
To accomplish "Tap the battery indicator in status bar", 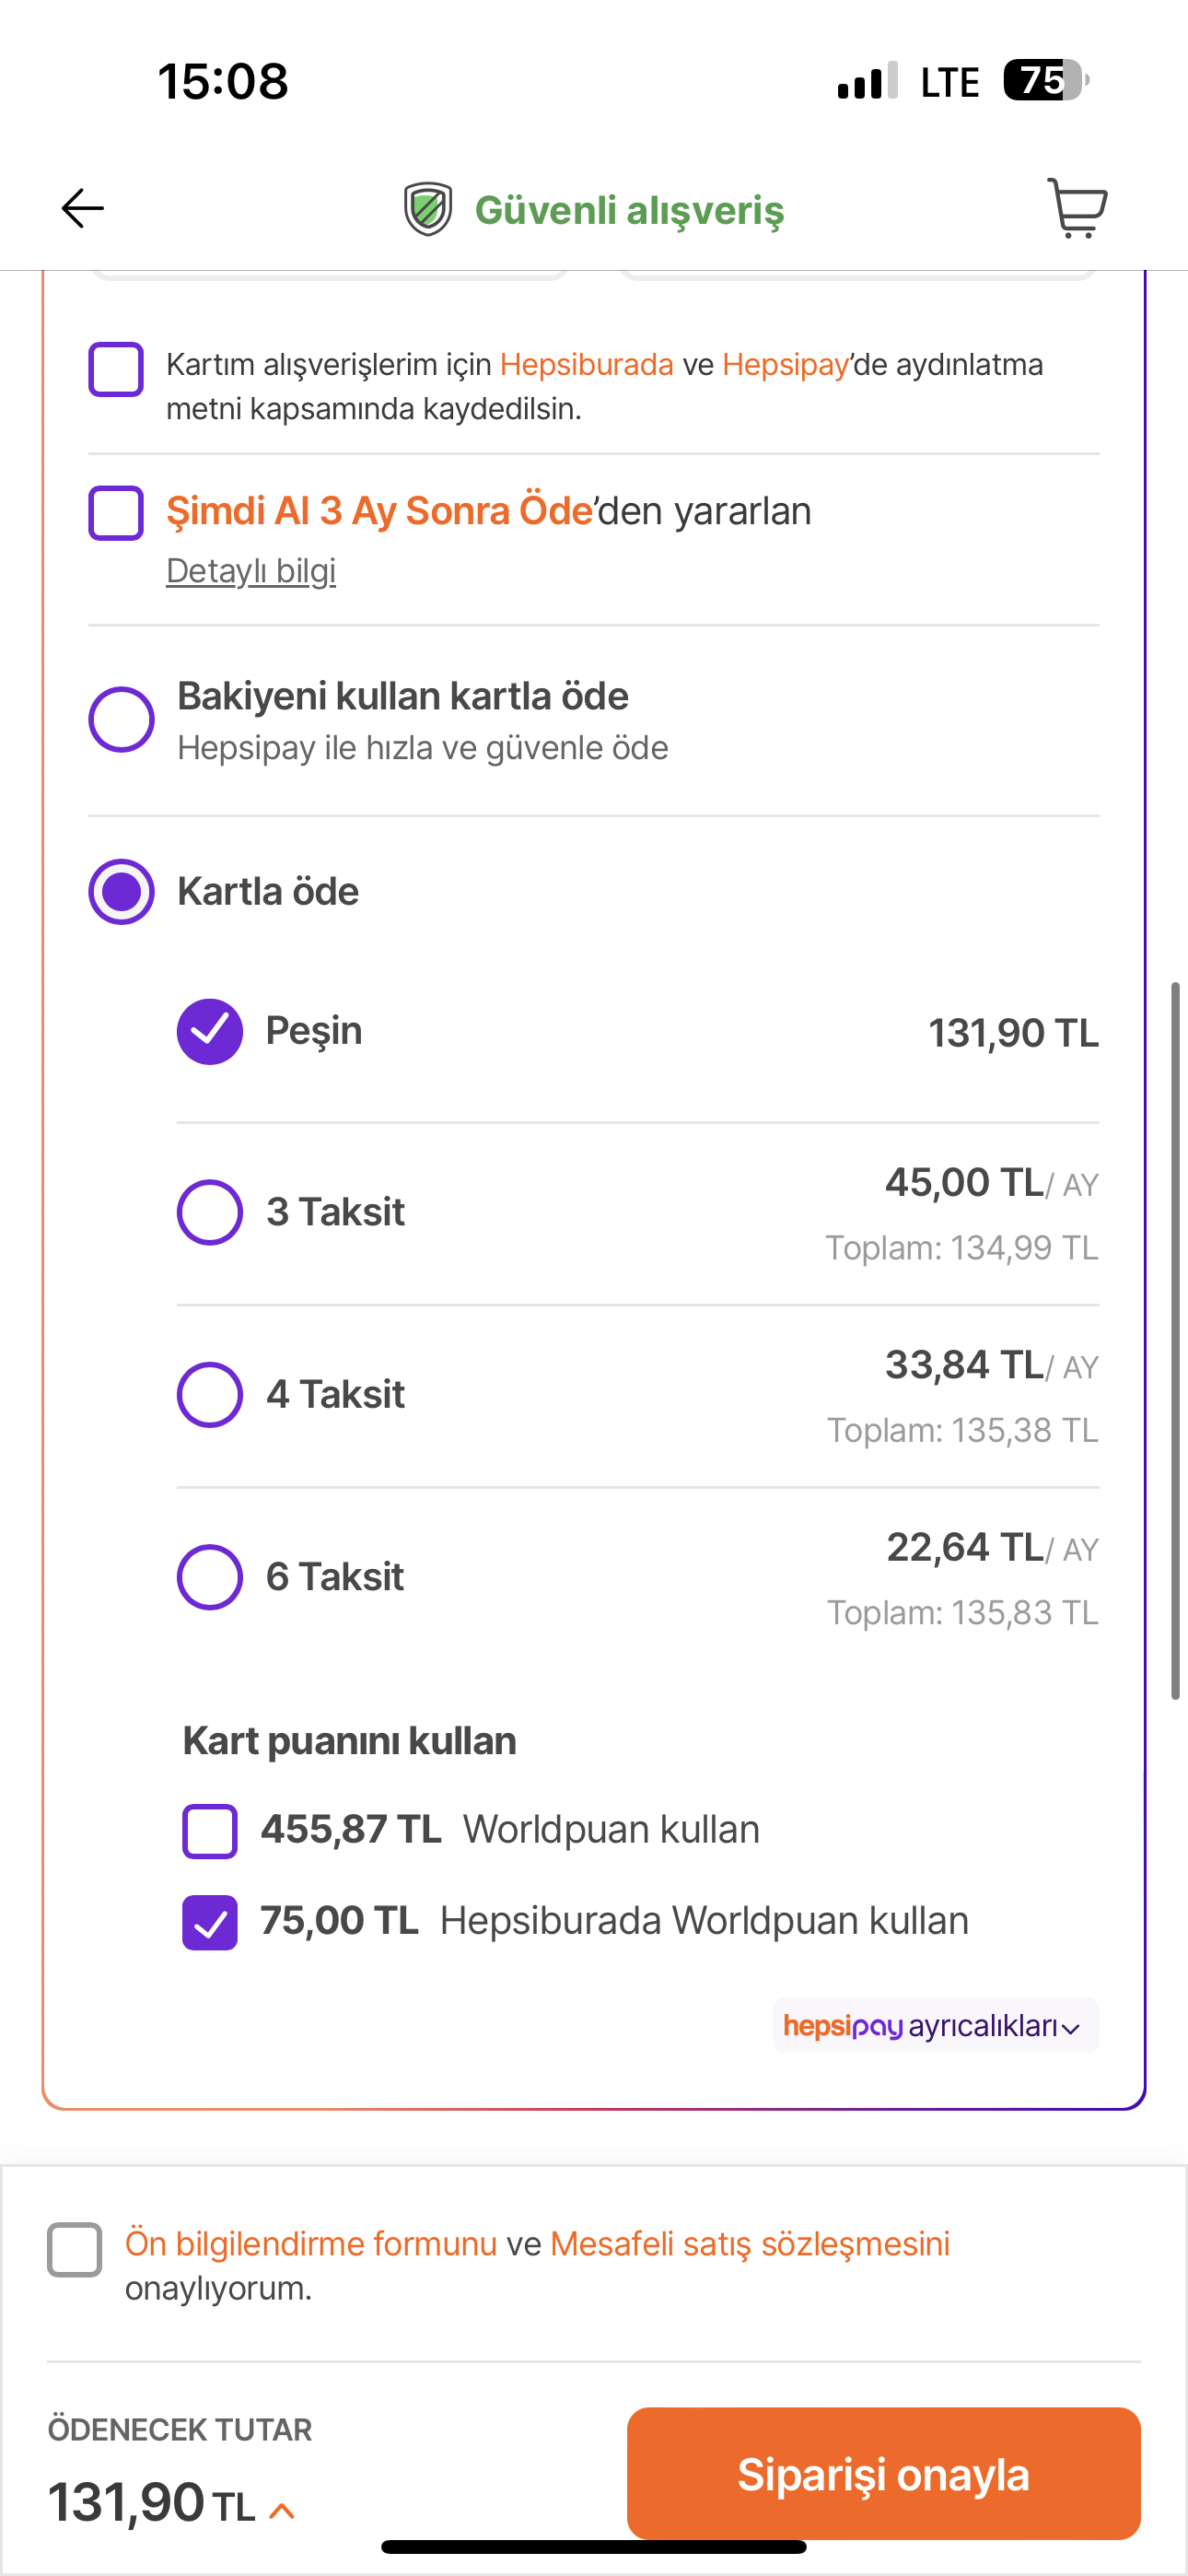I will coord(1046,80).
